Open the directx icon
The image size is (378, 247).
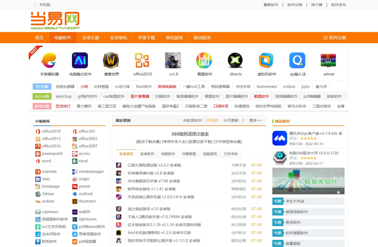point(235,60)
